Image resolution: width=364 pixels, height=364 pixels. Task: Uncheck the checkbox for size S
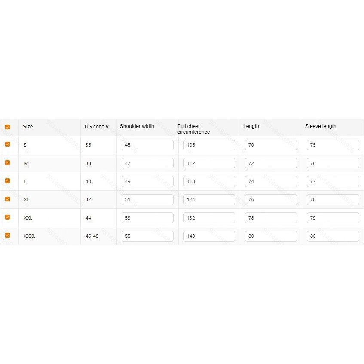[7, 144]
